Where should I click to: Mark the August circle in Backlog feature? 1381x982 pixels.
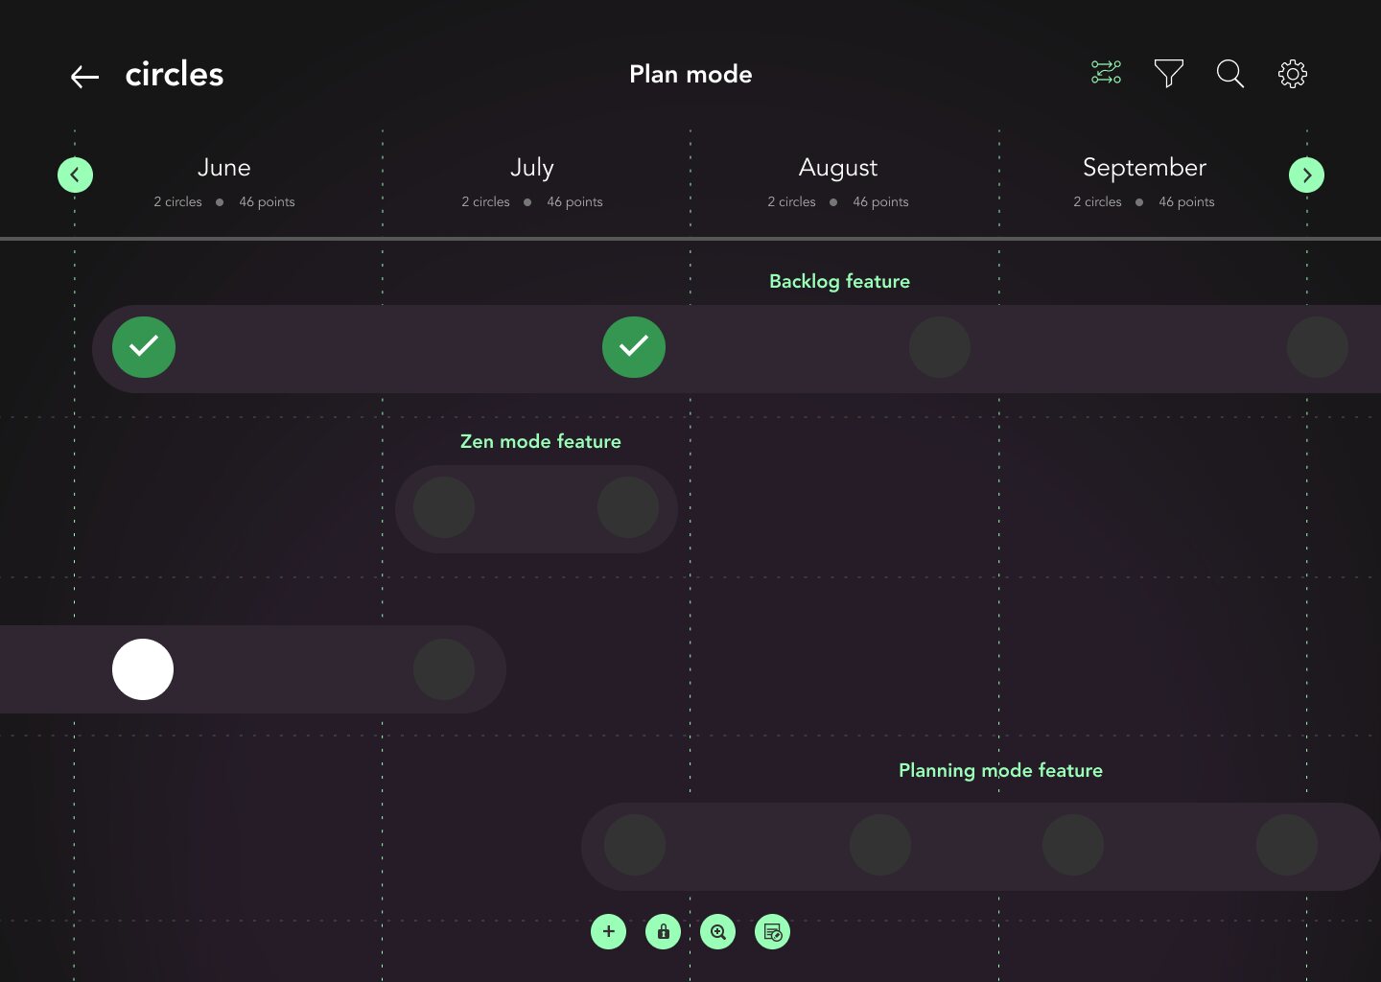tap(940, 347)
